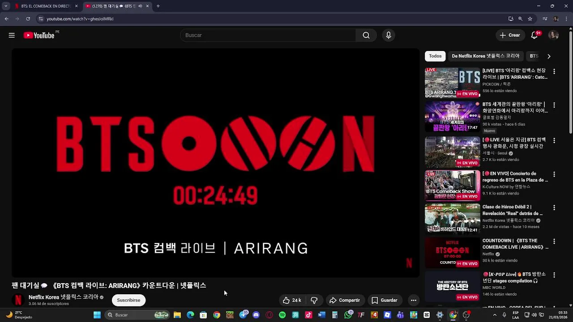This screenshot has width=573, height=322.
Task: Open the 17:47 세계관의 끝판왕 thumbnail
Action: click(453, 116)
